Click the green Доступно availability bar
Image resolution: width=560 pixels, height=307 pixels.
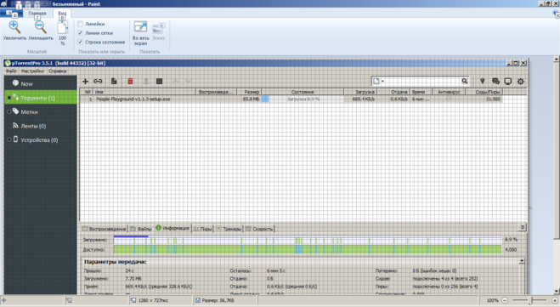pyautogui.click(x=308, y=249)
